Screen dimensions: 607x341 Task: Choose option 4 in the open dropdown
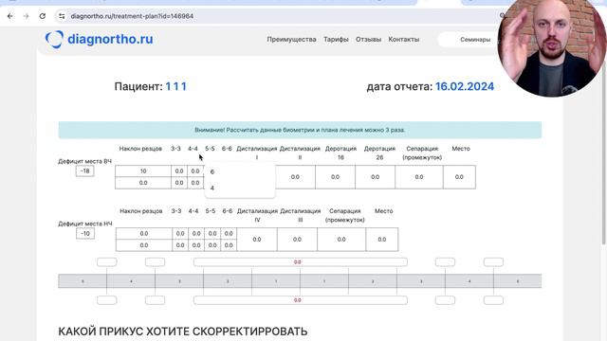[x=240, y=188]
